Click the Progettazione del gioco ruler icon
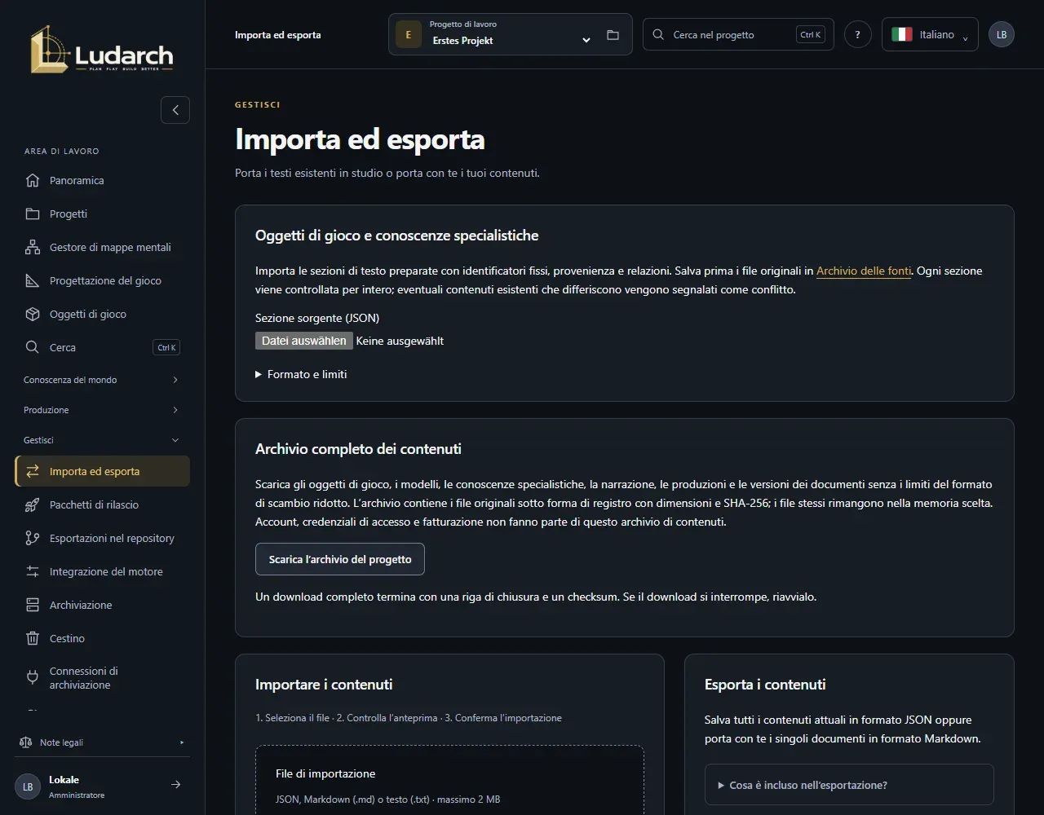Screen dimensions: 1044x815 (33, 280)
